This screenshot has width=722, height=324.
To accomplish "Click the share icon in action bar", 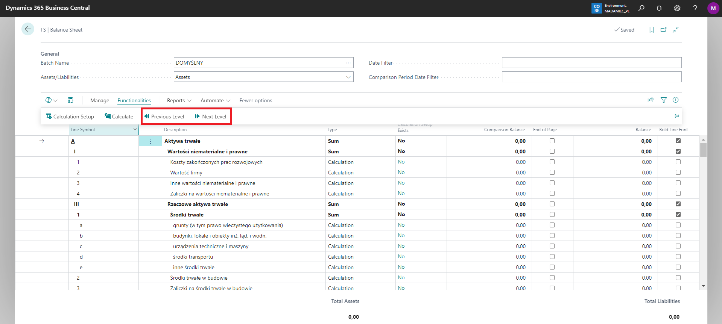I will [651, 100].
